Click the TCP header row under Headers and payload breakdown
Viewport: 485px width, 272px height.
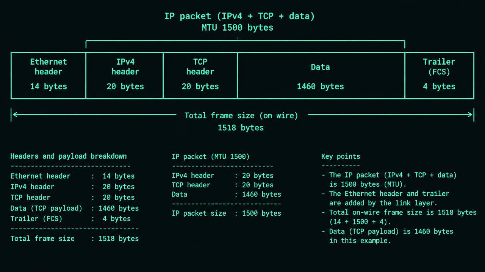pyautogui.click(x=72, y=198)
